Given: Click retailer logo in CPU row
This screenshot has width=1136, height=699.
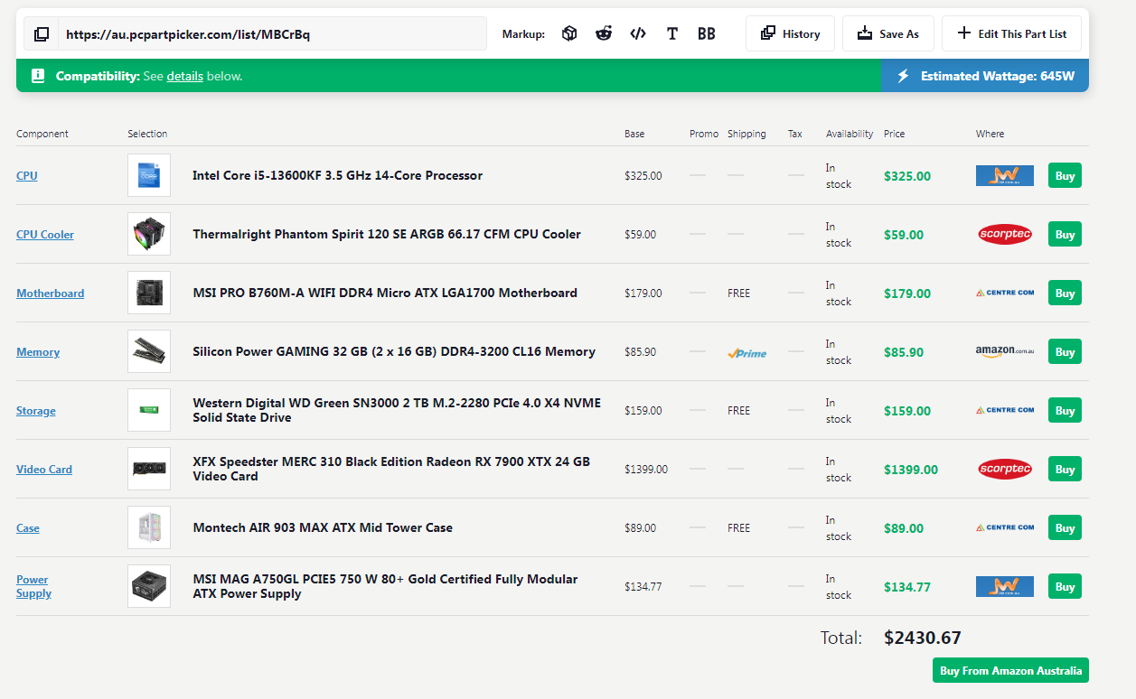Looking at the screenshot, I should [x=1004, y=175].
